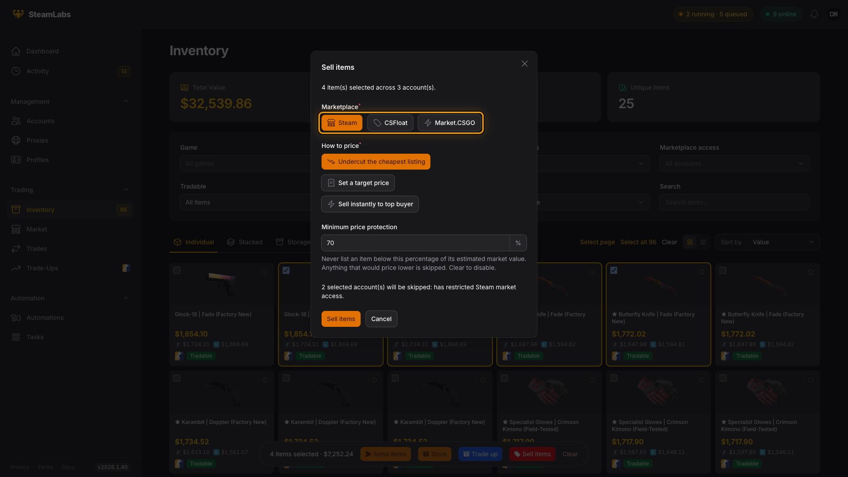This screenshot has height=477, width=848.
Task: Open the Tradable filter dropdown
Action: click(246, 202)
